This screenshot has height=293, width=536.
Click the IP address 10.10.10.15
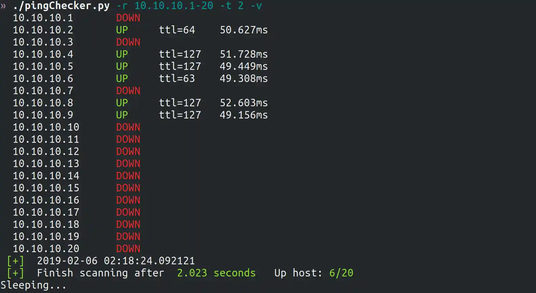[x=46, y=188]
